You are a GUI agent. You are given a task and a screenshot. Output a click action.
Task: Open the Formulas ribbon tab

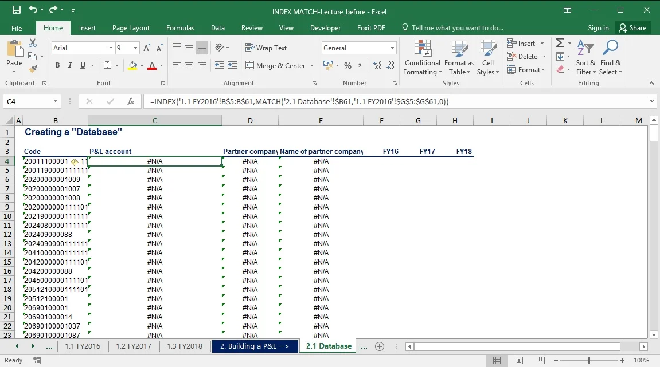[x=180, y=28]
